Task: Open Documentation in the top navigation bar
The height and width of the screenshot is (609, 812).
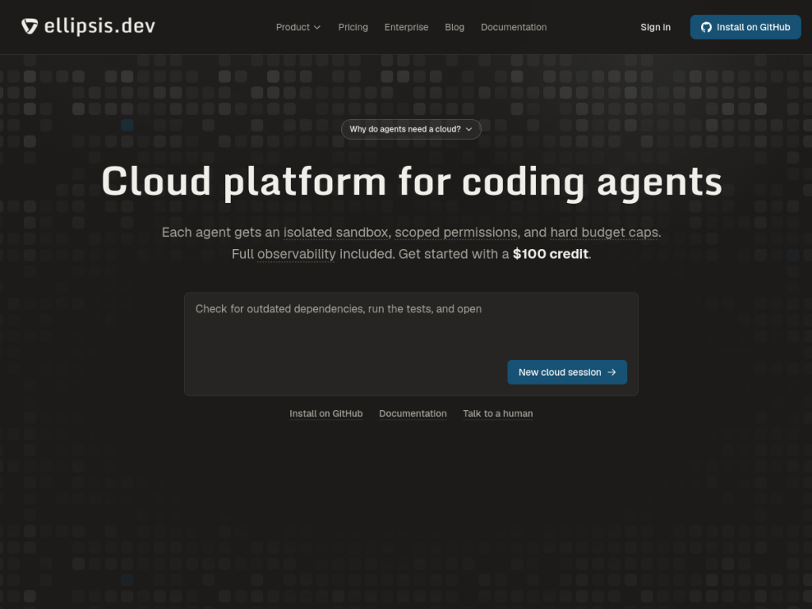Action: [514, 28]
